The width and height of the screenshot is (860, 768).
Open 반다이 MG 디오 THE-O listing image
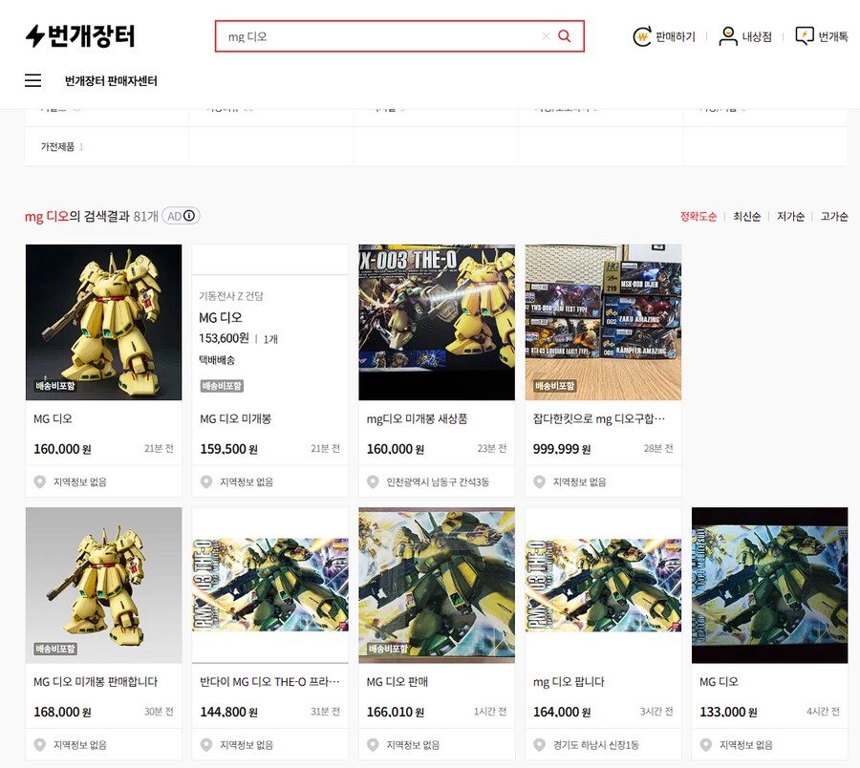[x=269, y=586]
